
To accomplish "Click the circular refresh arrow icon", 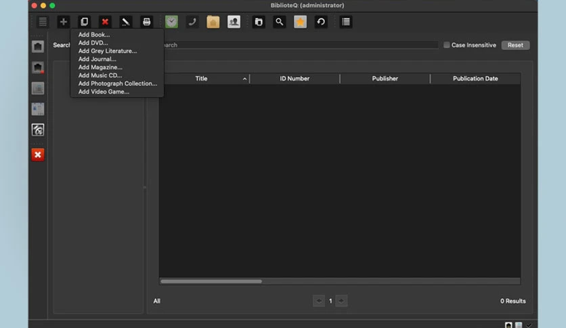I will click(x=321, y=22).
